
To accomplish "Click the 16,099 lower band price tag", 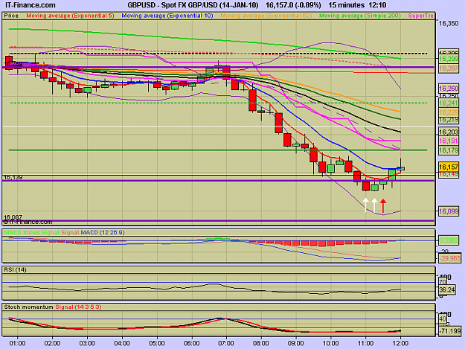I will [449, 211].
